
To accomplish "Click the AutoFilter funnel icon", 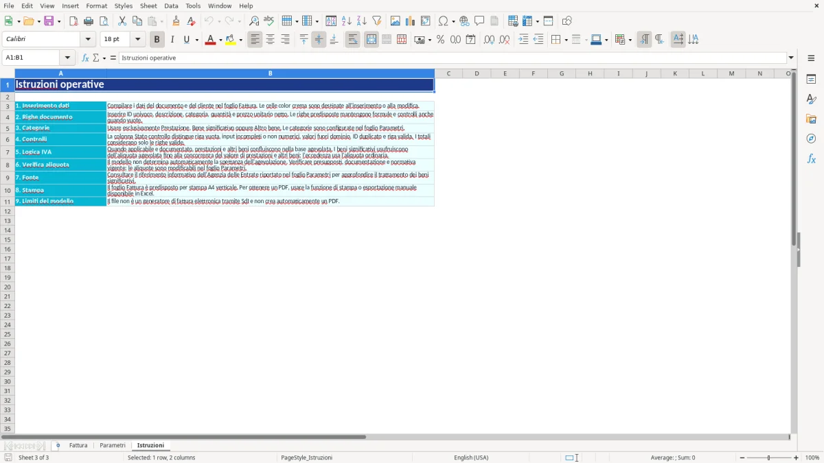I will click(377, 21).
